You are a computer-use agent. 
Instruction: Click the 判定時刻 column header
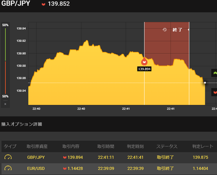[135, 147]
